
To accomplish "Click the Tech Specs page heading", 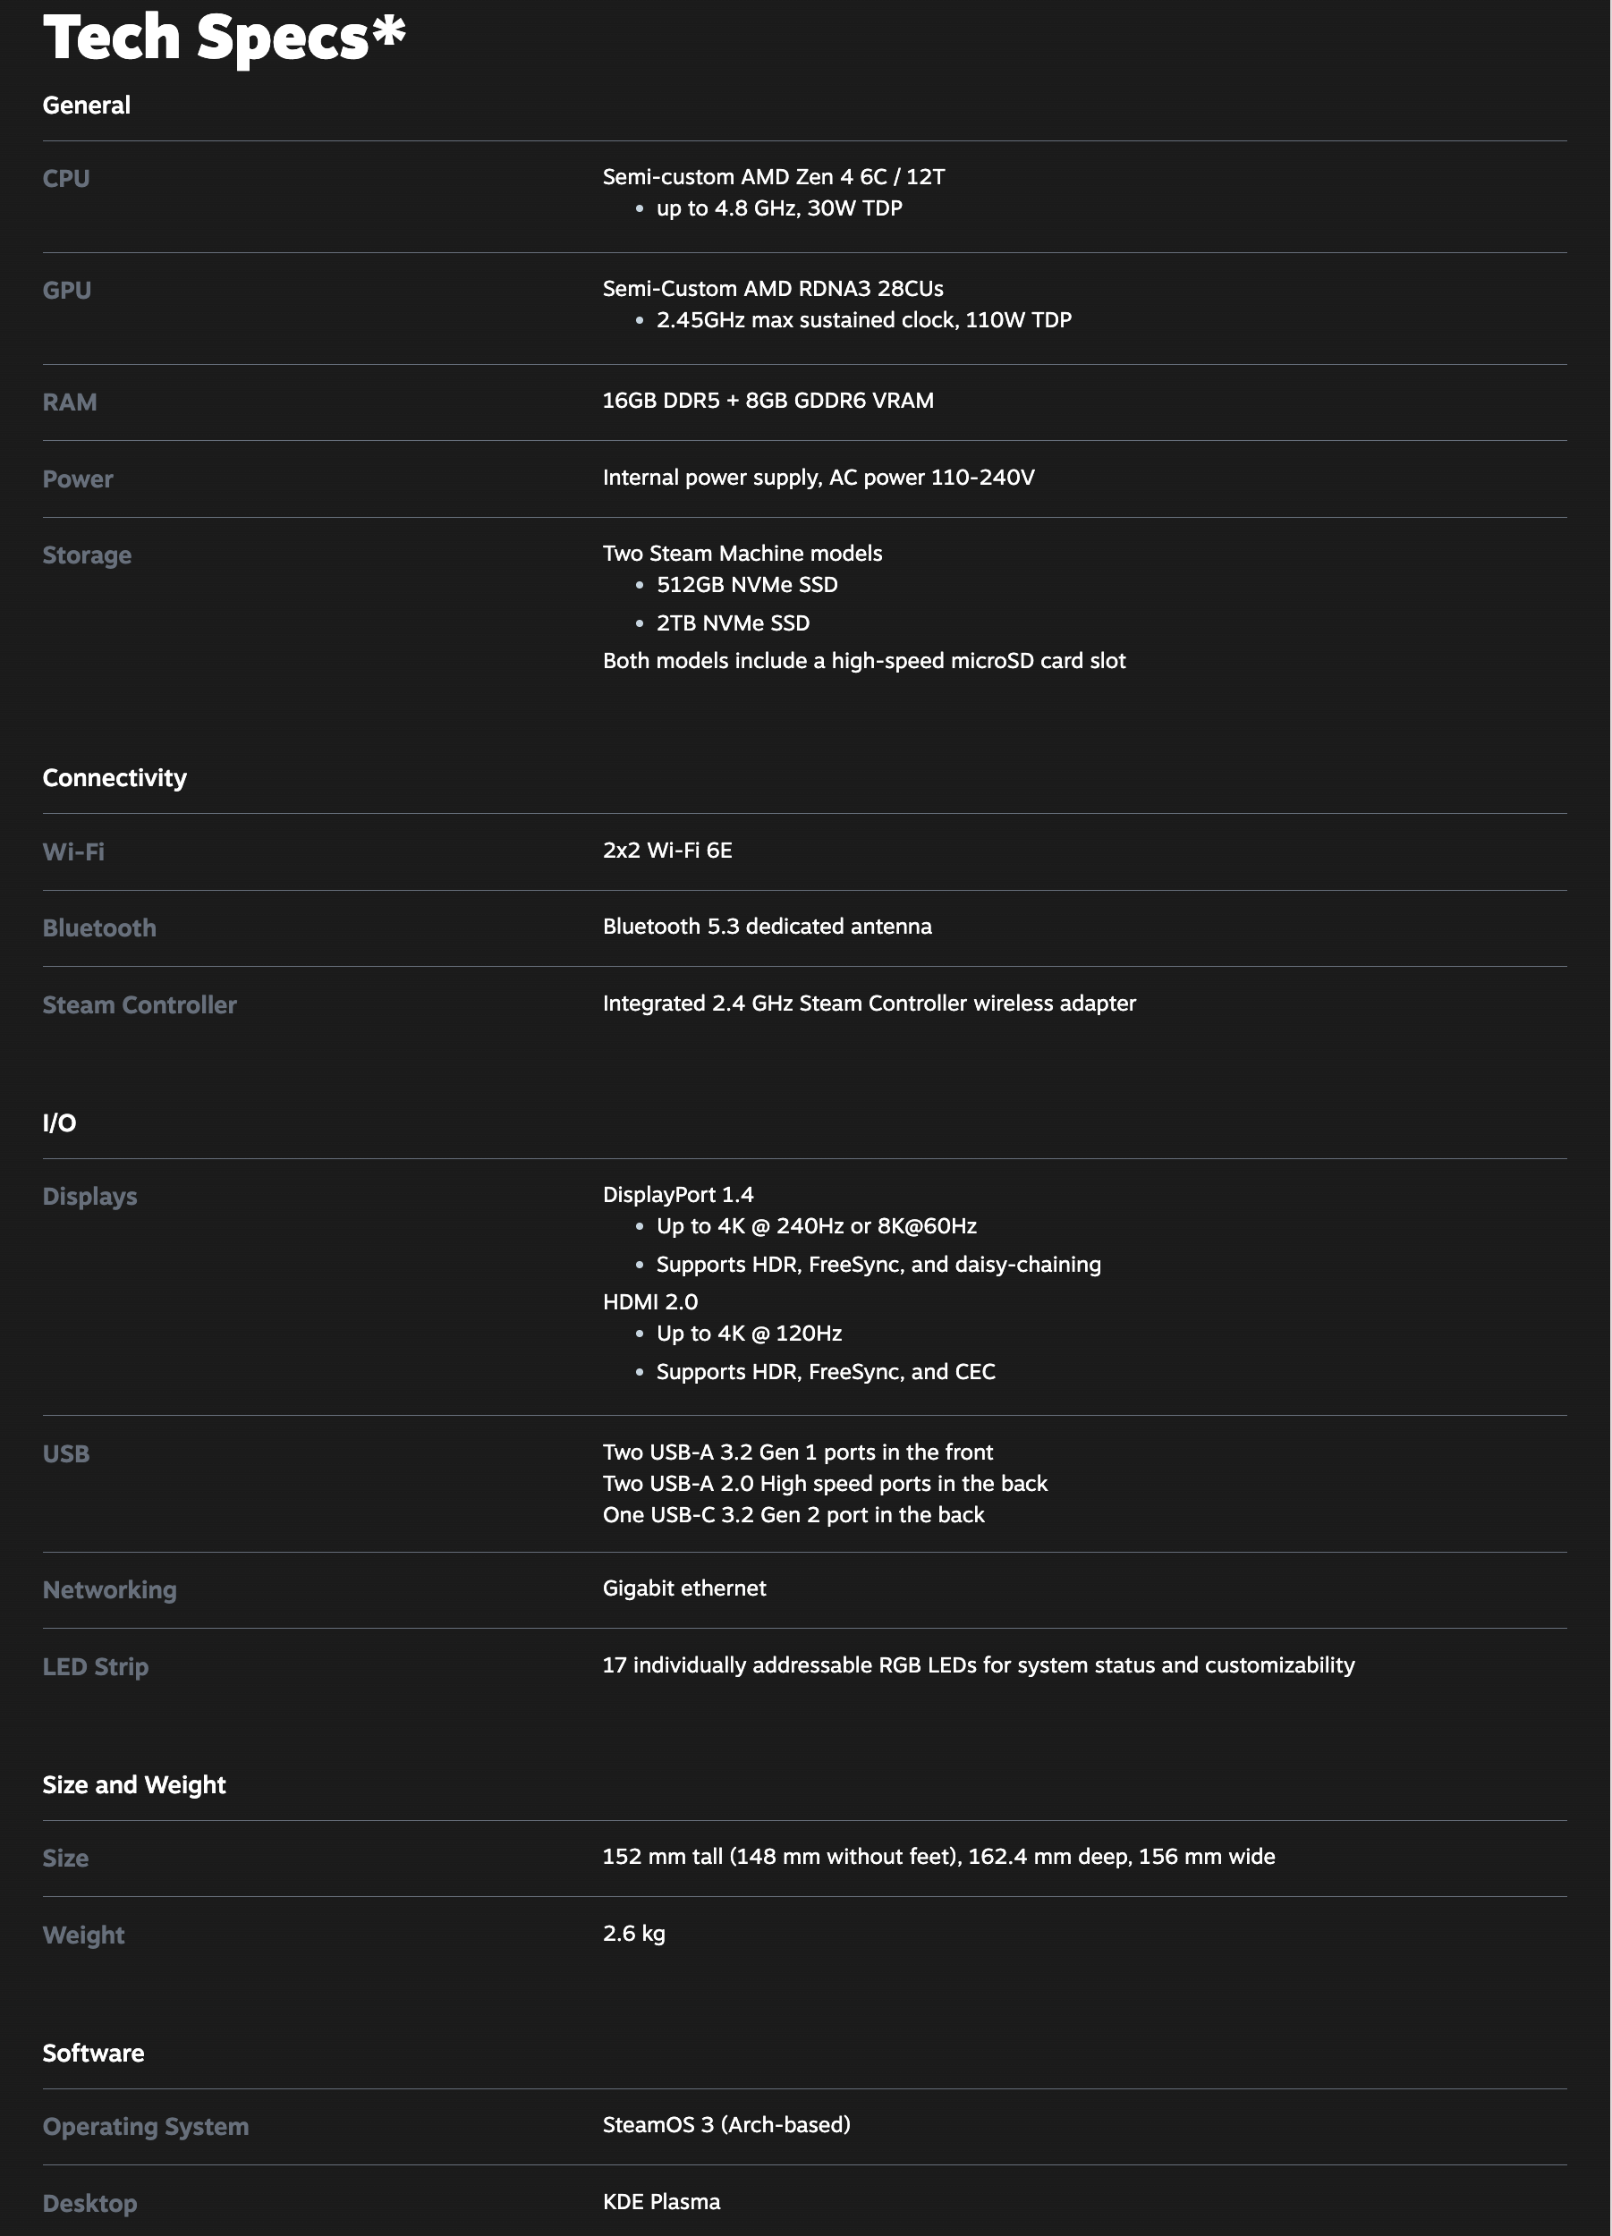I will pos(224,38).
